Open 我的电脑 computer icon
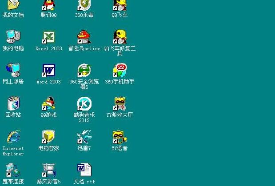Screen dimensions: 275x186 [x=13, y=37]
